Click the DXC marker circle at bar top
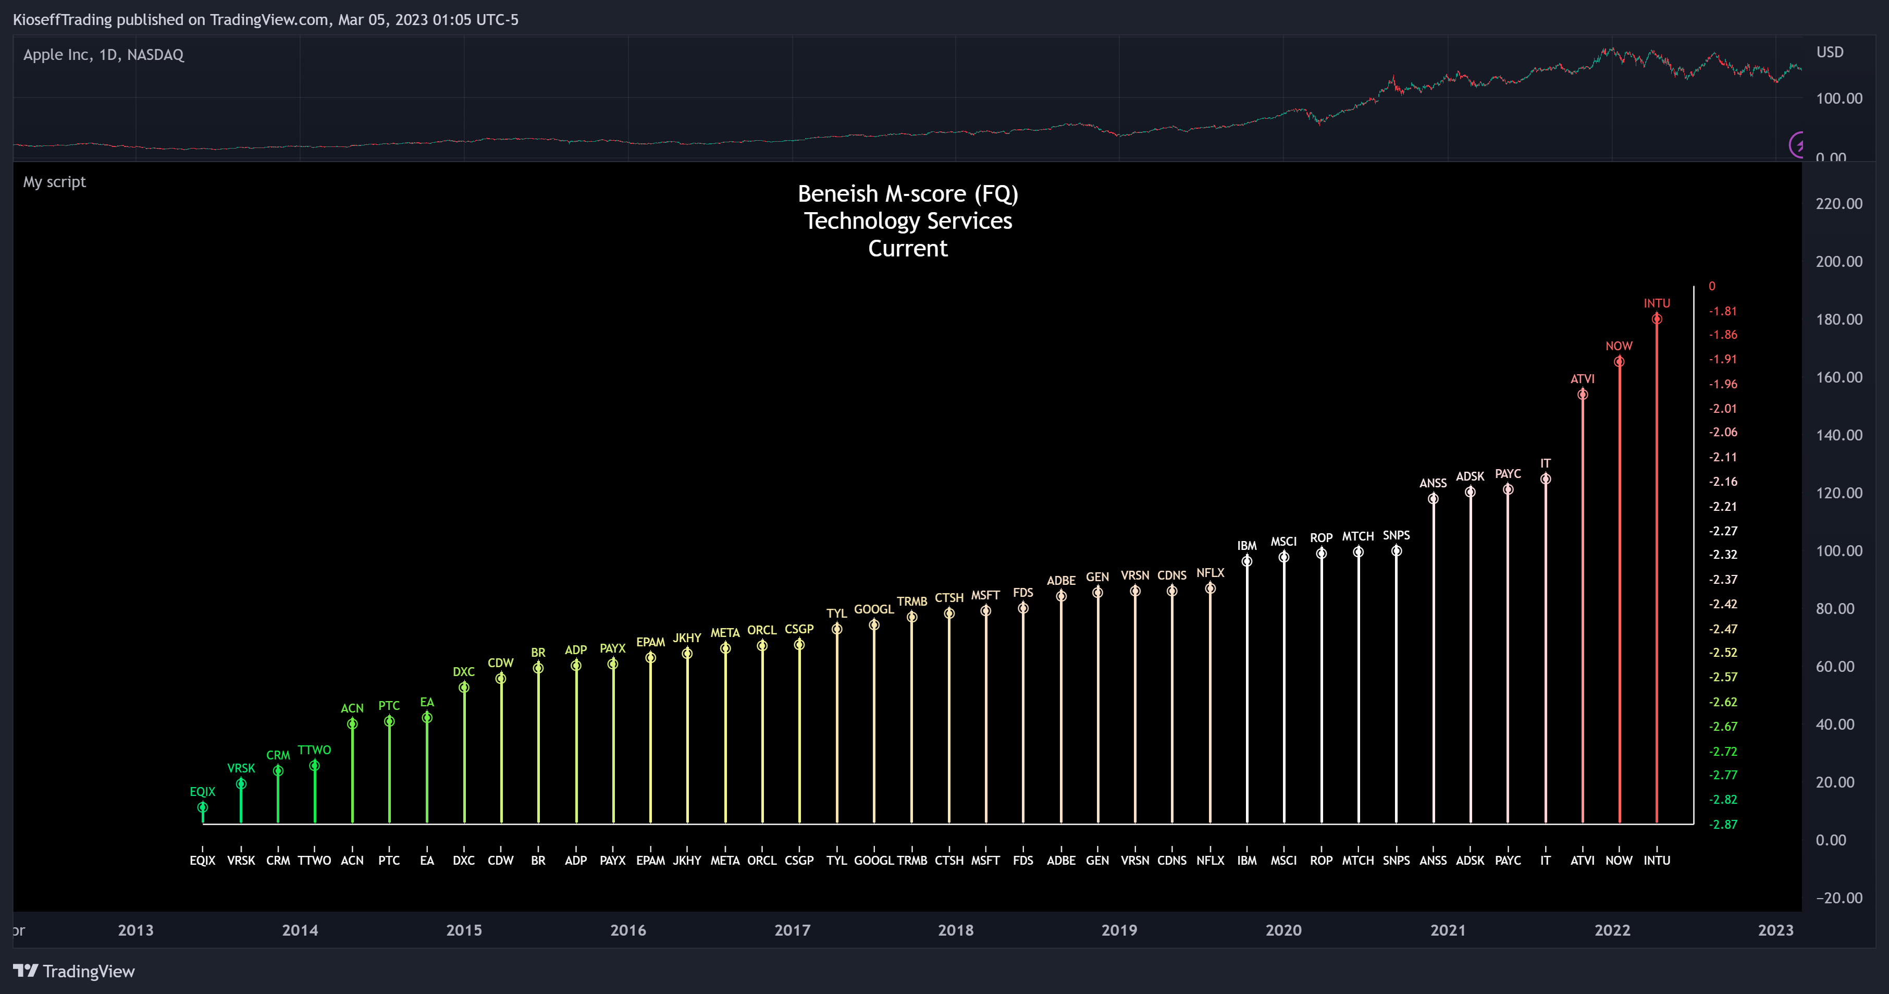 coord(463,688)
